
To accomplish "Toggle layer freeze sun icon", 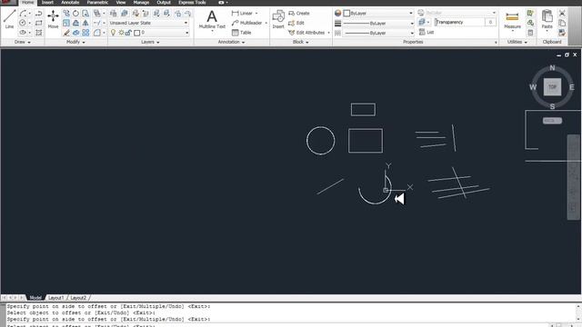I will point(121,33).
